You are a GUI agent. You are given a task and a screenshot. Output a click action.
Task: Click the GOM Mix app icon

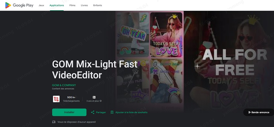[56, 99]
